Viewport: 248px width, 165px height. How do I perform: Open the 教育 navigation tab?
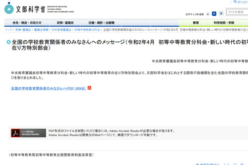click(x=196, y=23)
